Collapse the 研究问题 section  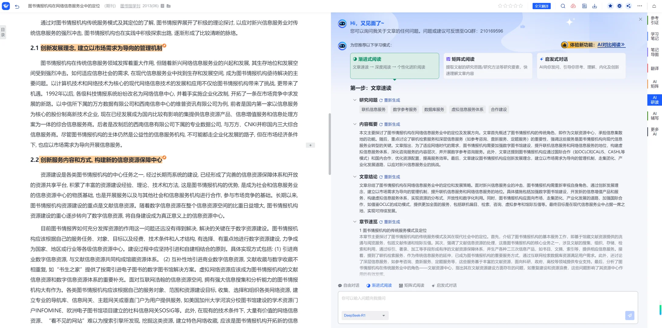tap(355, 100)
